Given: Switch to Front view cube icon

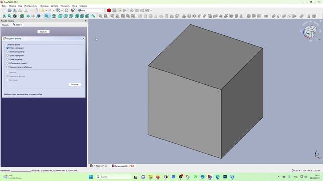Looking at the screenshot, I should [x=60, y=16].
